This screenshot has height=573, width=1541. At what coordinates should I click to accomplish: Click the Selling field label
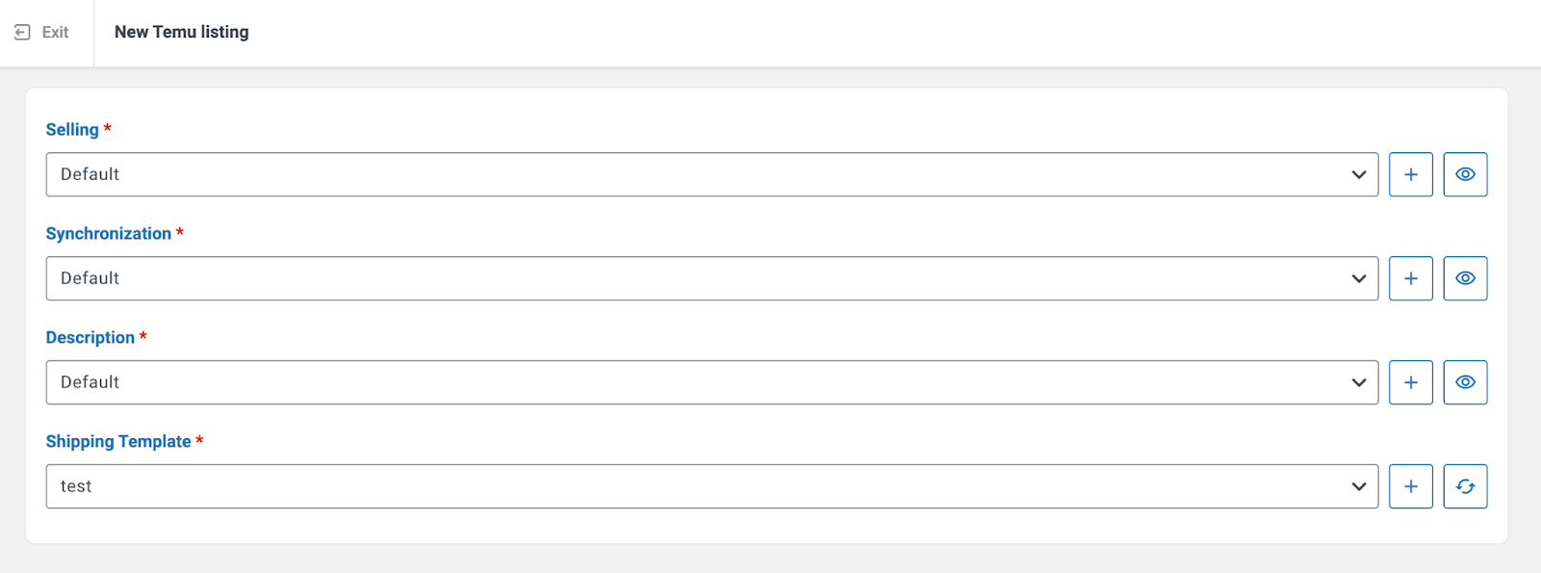72,130
